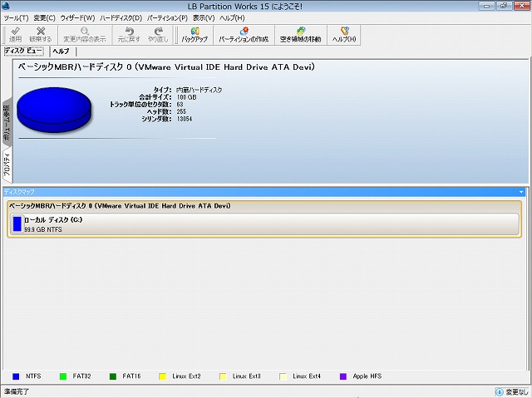Click the 99.9 GB NTFS partition text
Viewport: 532px width, 398px height.
(x=43, y=229)
